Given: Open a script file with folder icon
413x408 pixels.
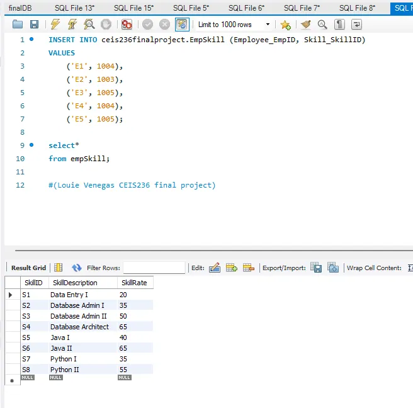Looking at the screenshot, I should (x=18, y=25).
